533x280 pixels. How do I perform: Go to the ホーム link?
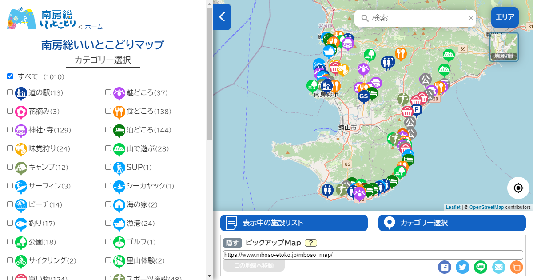tap(94, 27)
